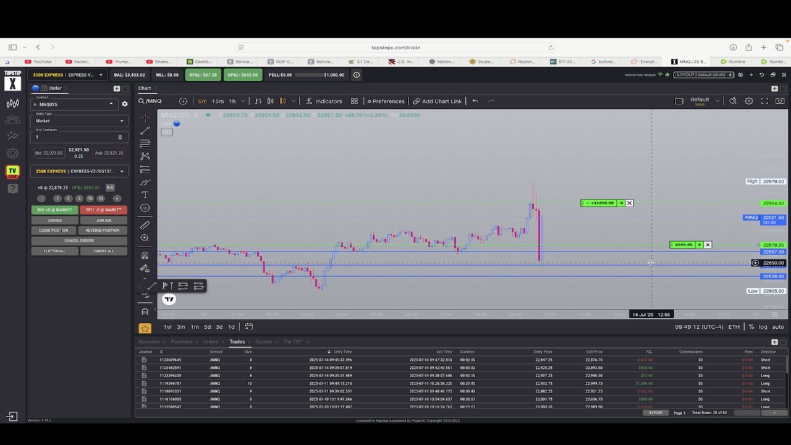Click CLOSE POSITION button

tap(54, 230)
